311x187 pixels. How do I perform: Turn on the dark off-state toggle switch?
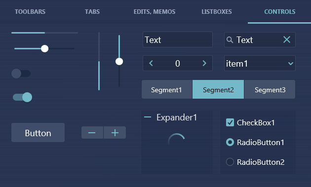(x=21, y=74)
